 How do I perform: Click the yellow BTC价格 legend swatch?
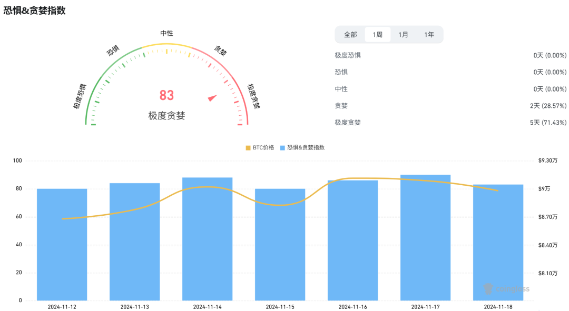248,148
